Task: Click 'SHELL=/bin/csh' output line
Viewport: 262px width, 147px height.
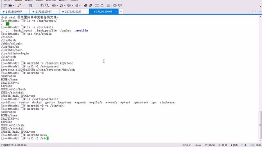Action: 12,125
